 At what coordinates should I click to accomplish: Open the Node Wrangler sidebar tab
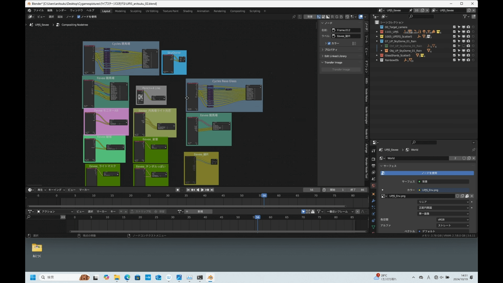(367, 115)
